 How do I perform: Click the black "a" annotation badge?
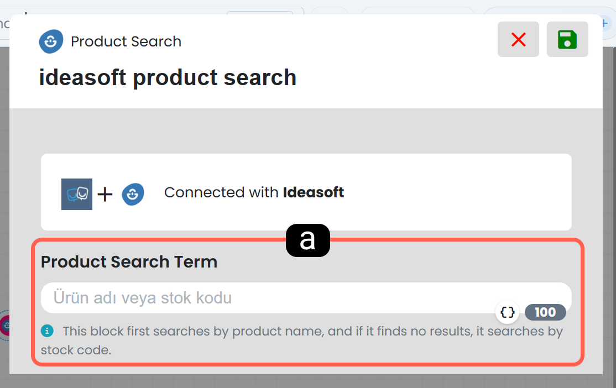308,240
